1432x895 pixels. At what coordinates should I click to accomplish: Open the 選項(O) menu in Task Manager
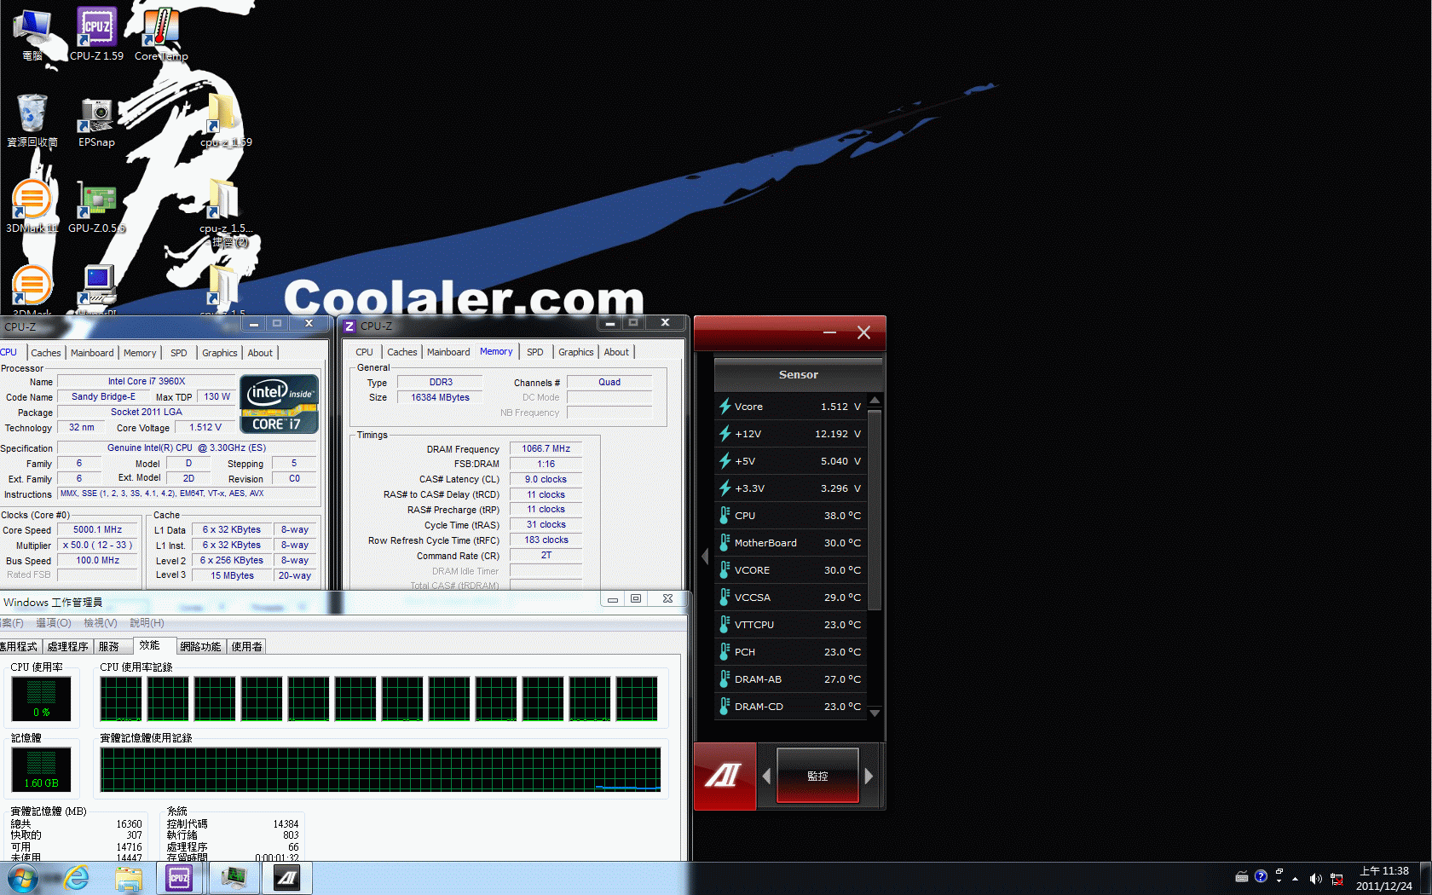pos(54,623)
